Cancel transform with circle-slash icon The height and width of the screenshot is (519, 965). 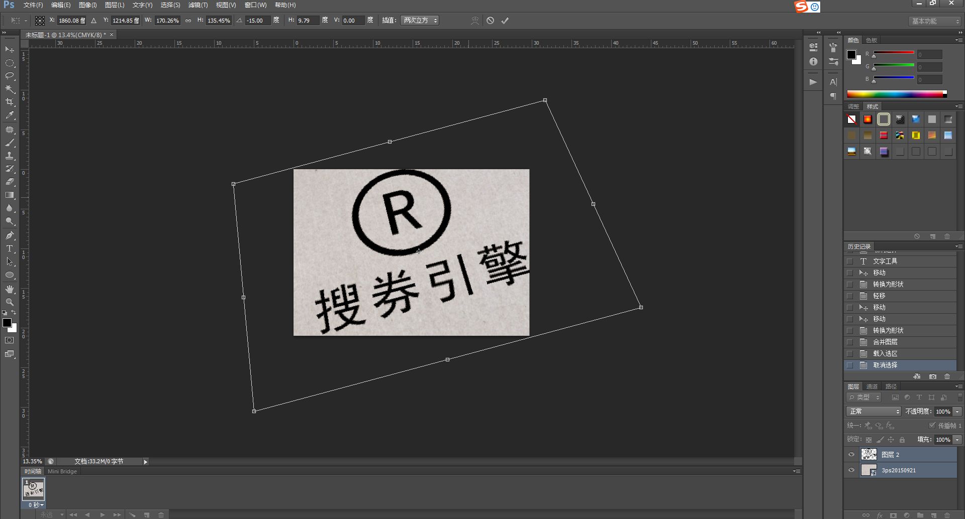click(490, 21)
